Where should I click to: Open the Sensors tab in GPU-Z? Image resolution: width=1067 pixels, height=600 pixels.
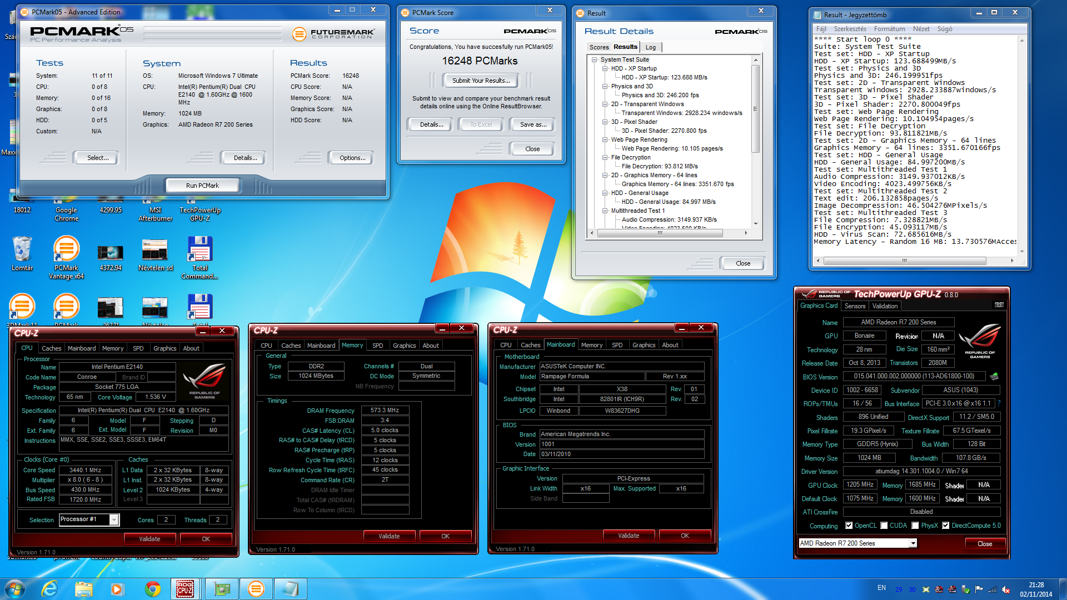coord(855,306)
